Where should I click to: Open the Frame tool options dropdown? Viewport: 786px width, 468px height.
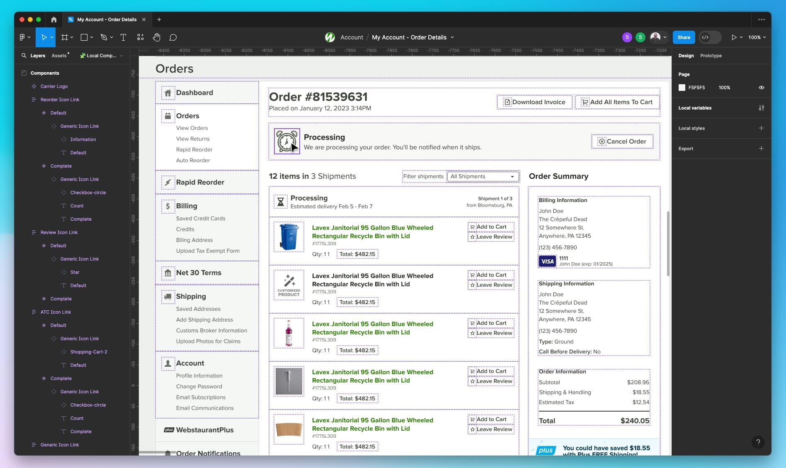72,37
